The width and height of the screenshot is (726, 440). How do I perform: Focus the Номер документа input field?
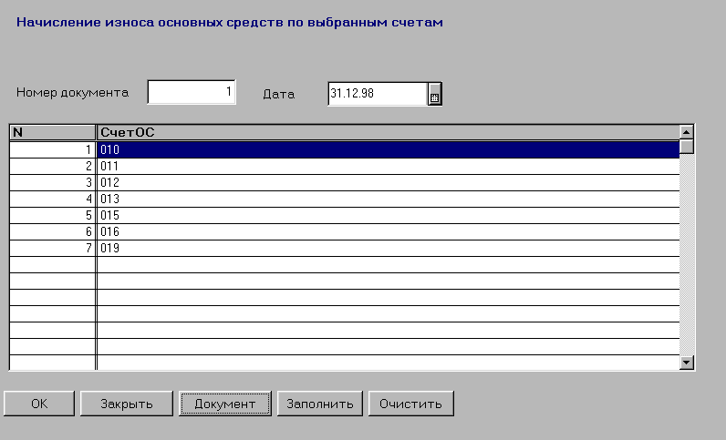[x=192, y=92]
